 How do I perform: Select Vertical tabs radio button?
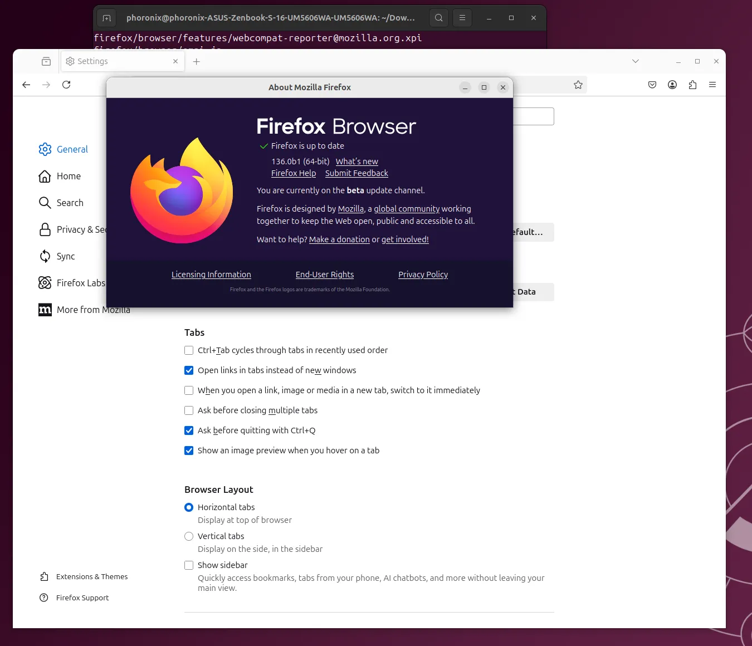[x=189, y=536]
